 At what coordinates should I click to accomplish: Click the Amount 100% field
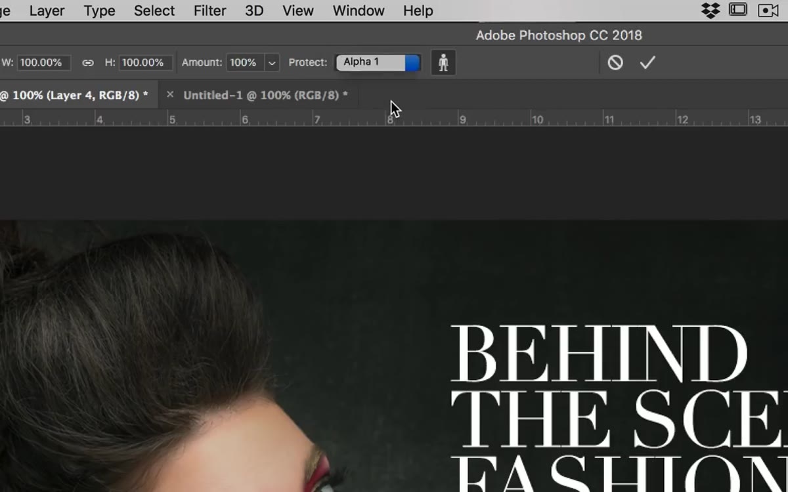(x=245, y=62)
